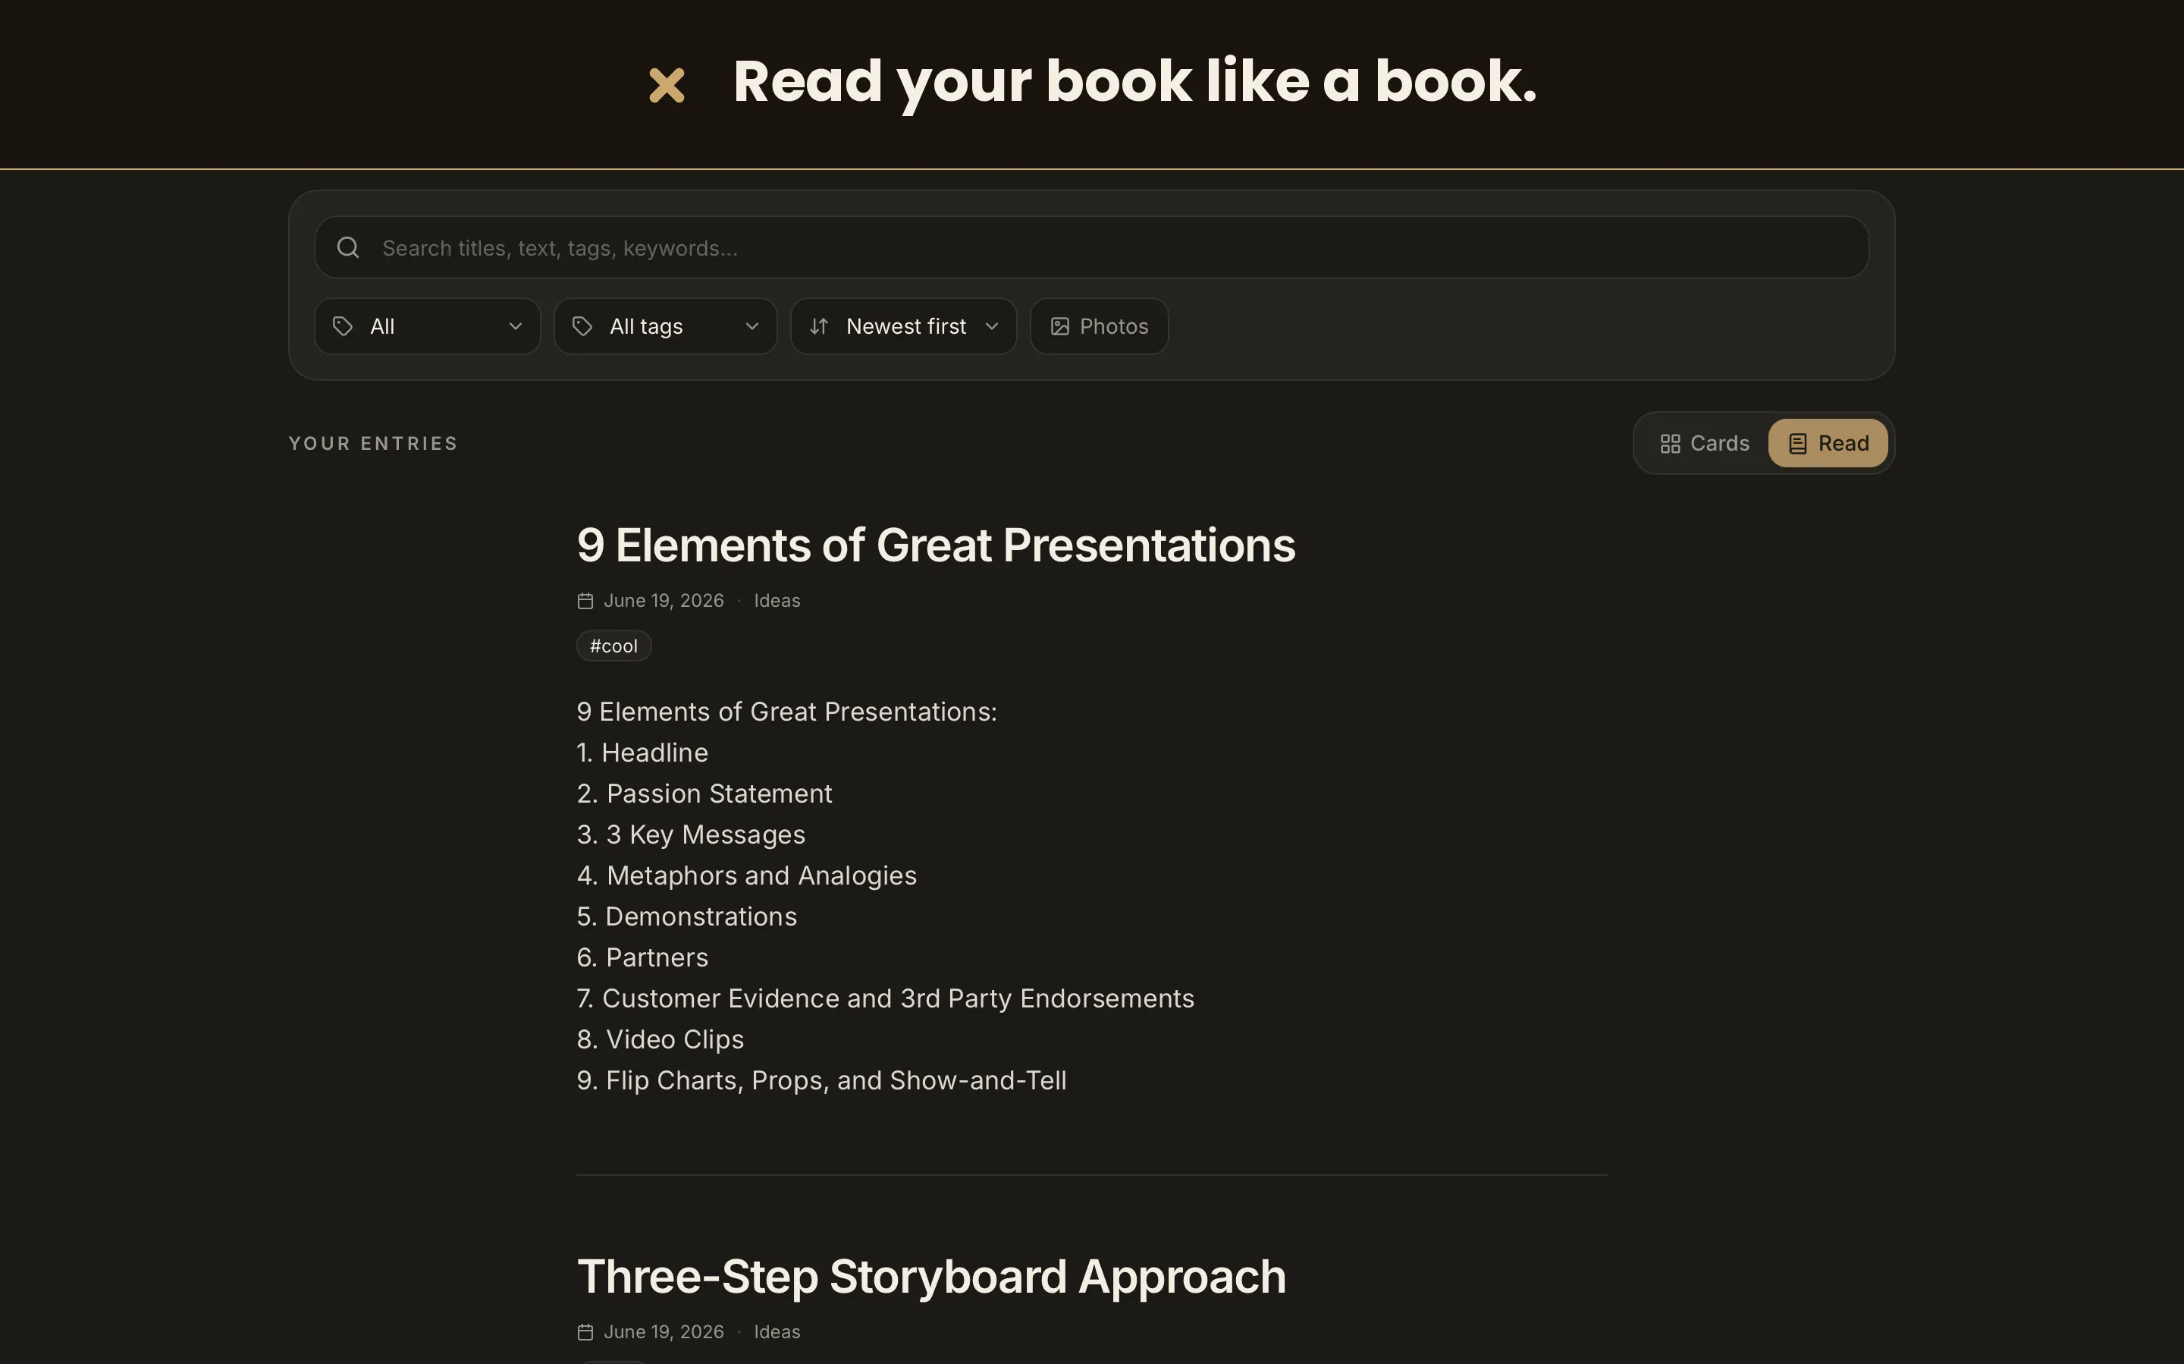
Task: Click calendar icon of 9 Elements entry
Action: pyautogui.click(x=585, y=601)
